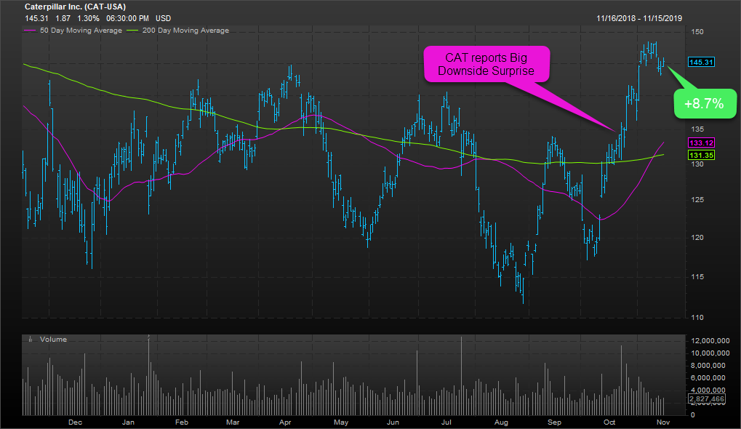This screenshot has height=429, width=741.
Task: Click the Jul label on time axis
Action: click(446, 422)
